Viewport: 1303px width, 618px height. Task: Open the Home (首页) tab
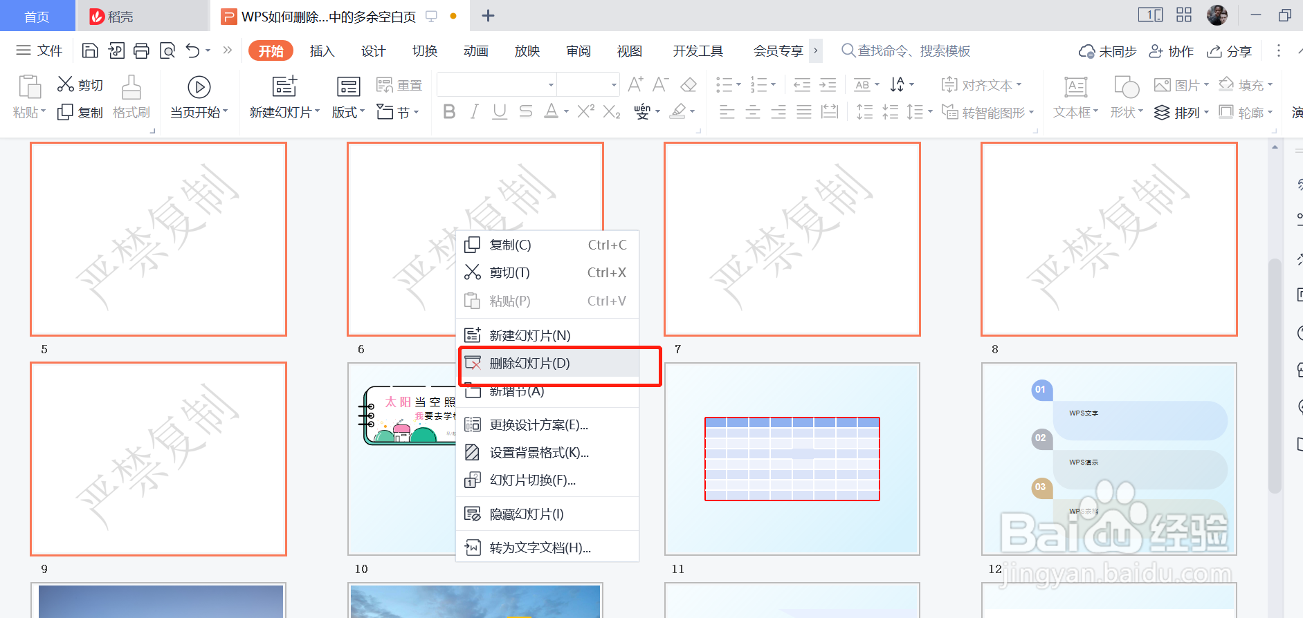[37, 16]
